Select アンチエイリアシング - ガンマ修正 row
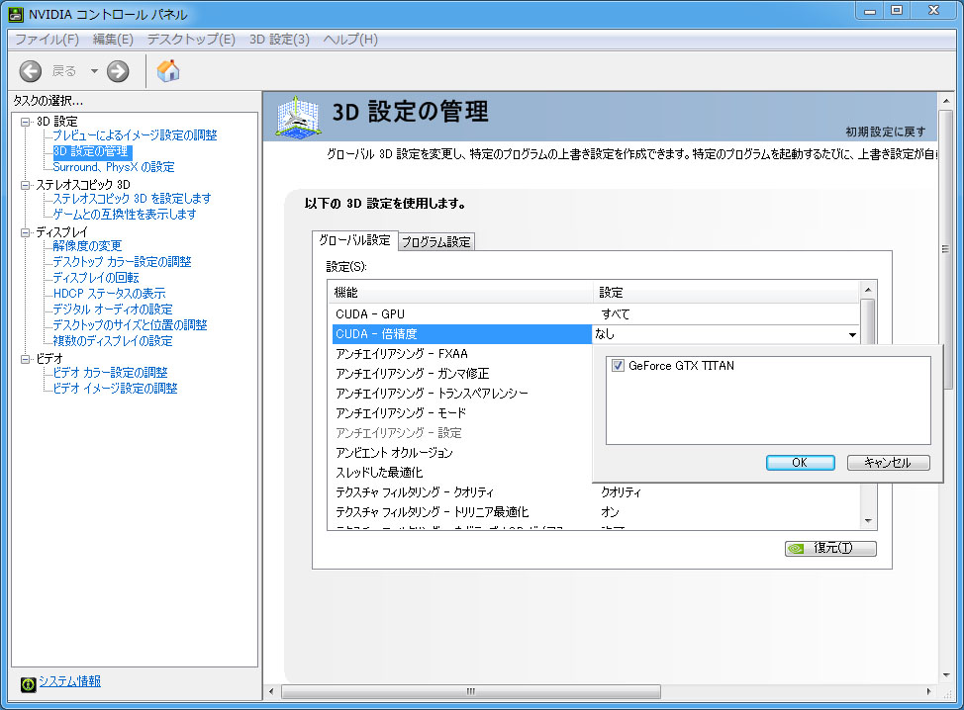Viewport: 964px width, 710px height. point(460,374)
